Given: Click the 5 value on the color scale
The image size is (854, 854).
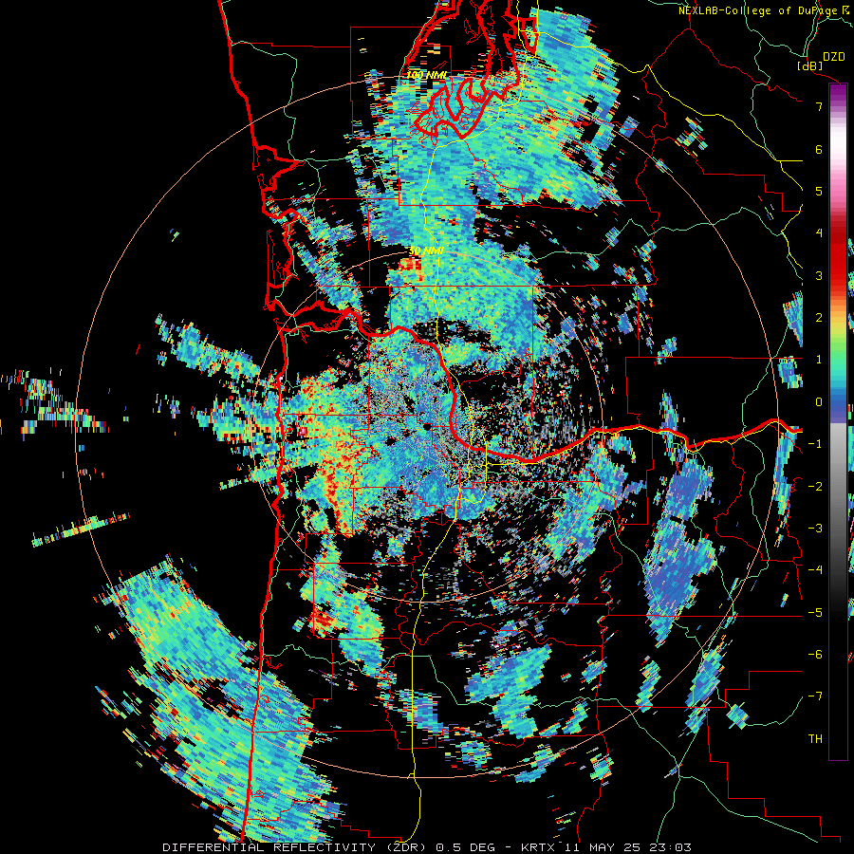Looking at the screenshot, I should pyautogui.click(x=819, y=191).
